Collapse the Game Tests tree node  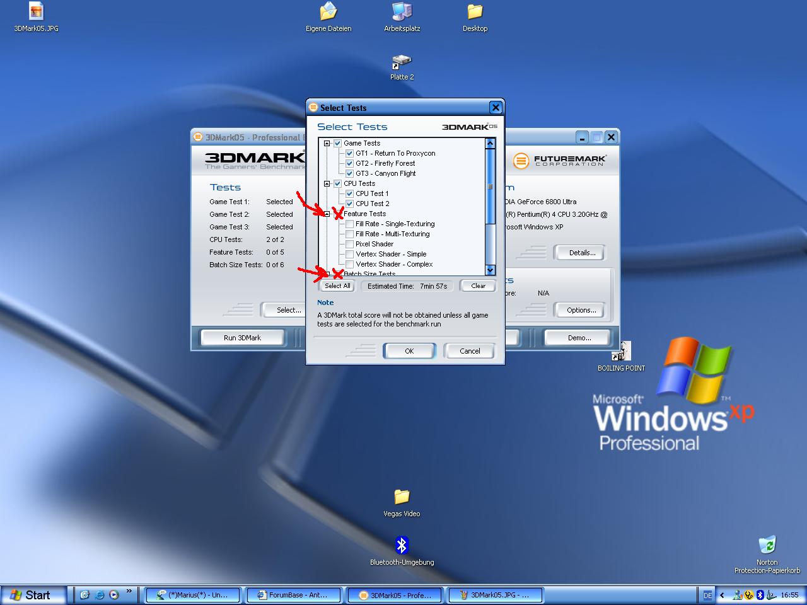point(327,143)
